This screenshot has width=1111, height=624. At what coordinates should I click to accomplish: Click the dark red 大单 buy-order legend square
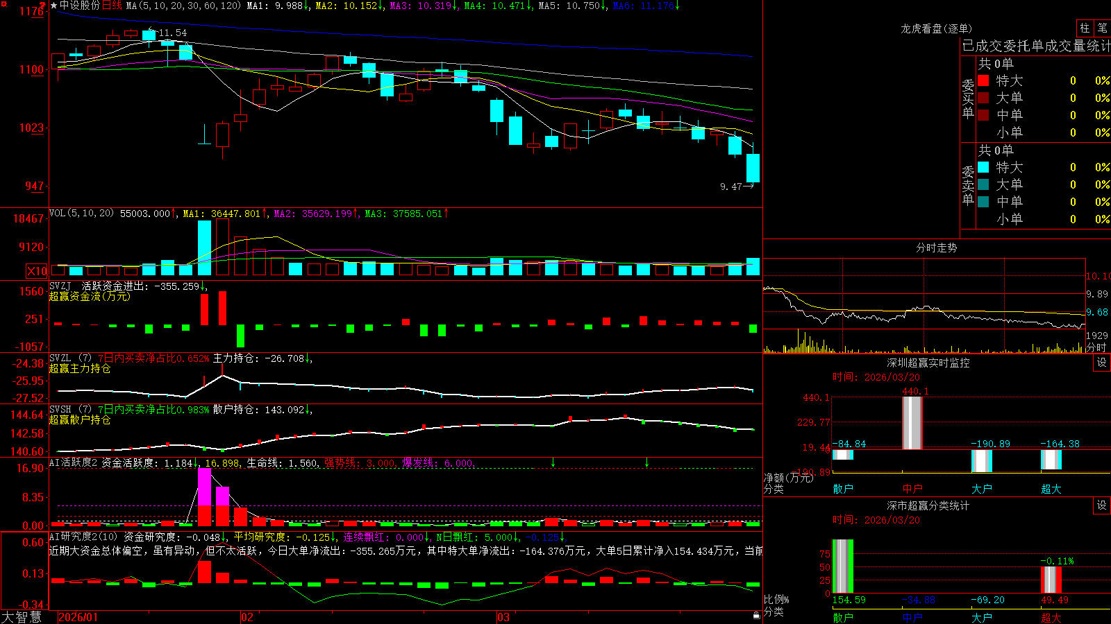[x=983, y=98]
